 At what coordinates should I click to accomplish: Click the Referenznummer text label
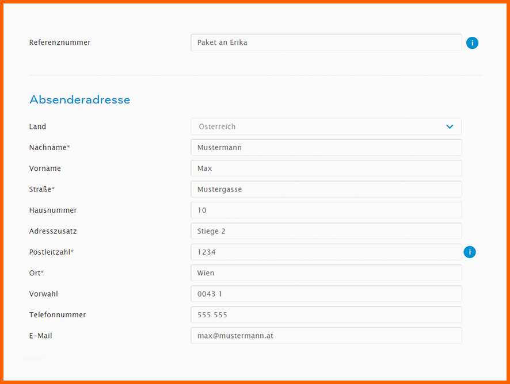pos(60,43)
